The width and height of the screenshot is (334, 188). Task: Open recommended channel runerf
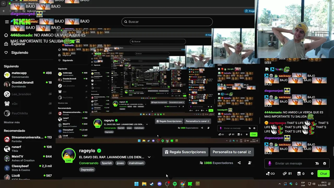click(x=28, y=149)
